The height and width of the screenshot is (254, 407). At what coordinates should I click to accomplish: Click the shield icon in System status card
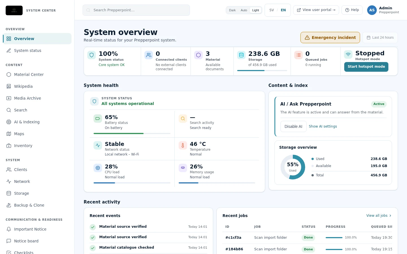pos(92,55)
